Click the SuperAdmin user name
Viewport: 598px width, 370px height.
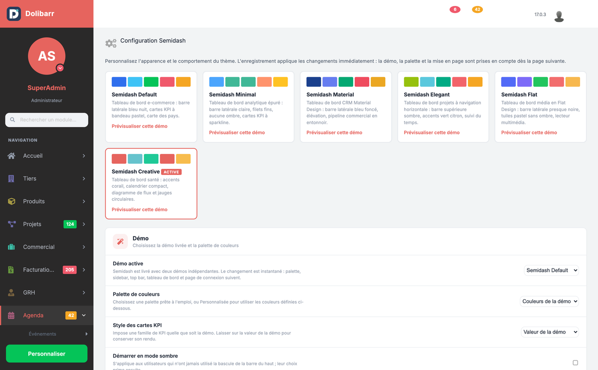[x=47, y=88]
